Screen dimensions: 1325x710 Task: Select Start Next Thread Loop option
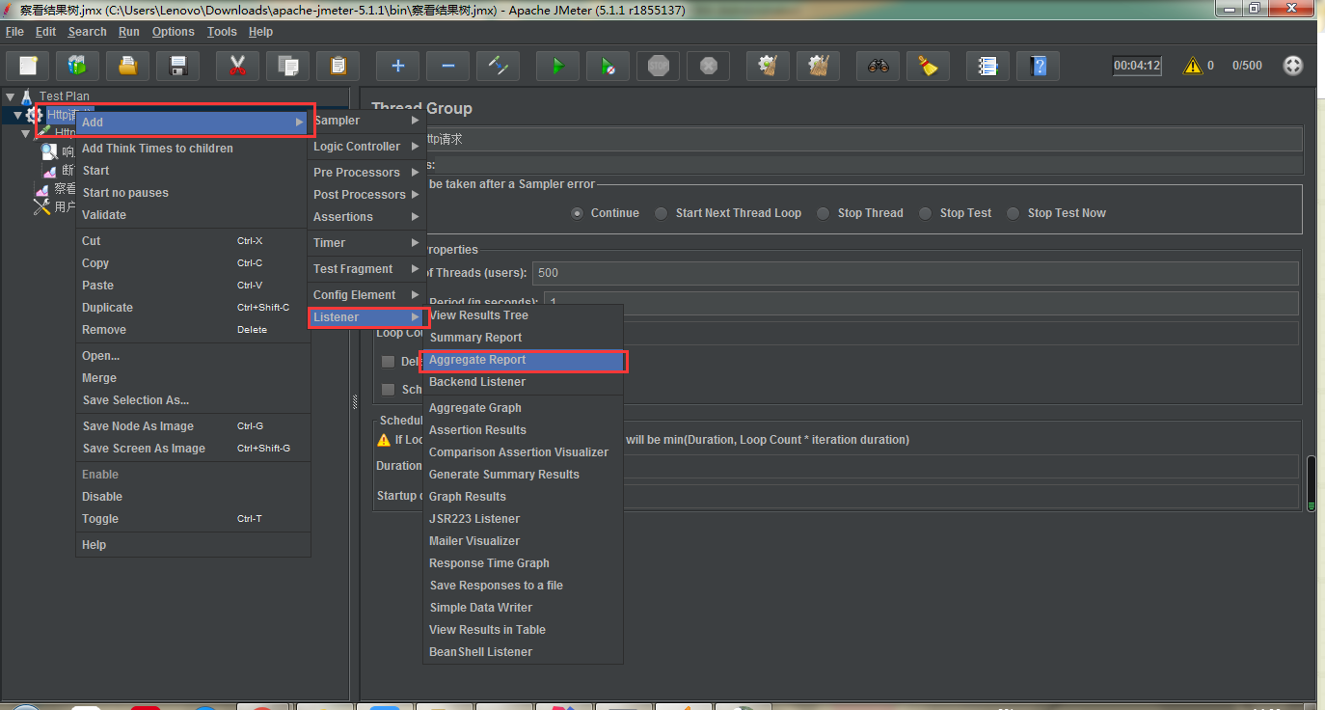point(661,213)
